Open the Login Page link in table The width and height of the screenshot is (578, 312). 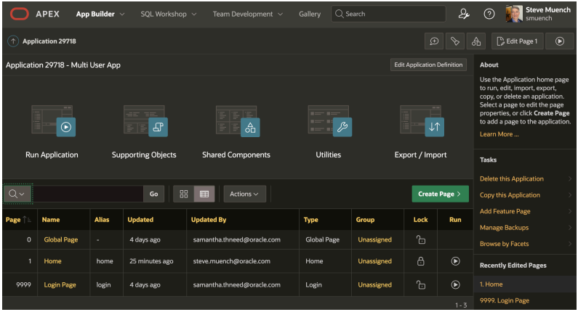60,284
